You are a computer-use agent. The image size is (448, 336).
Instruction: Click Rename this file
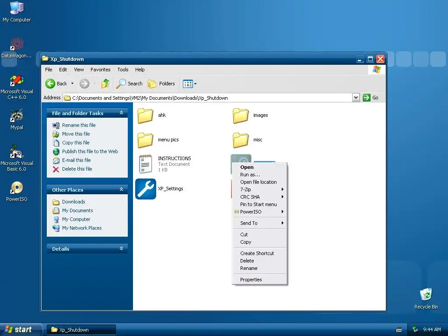tap(79, 125)
